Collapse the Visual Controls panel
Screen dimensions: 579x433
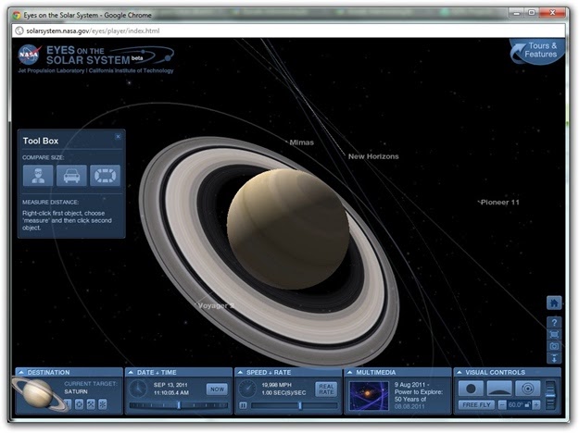pyautogui.click(x=459, y=373)
